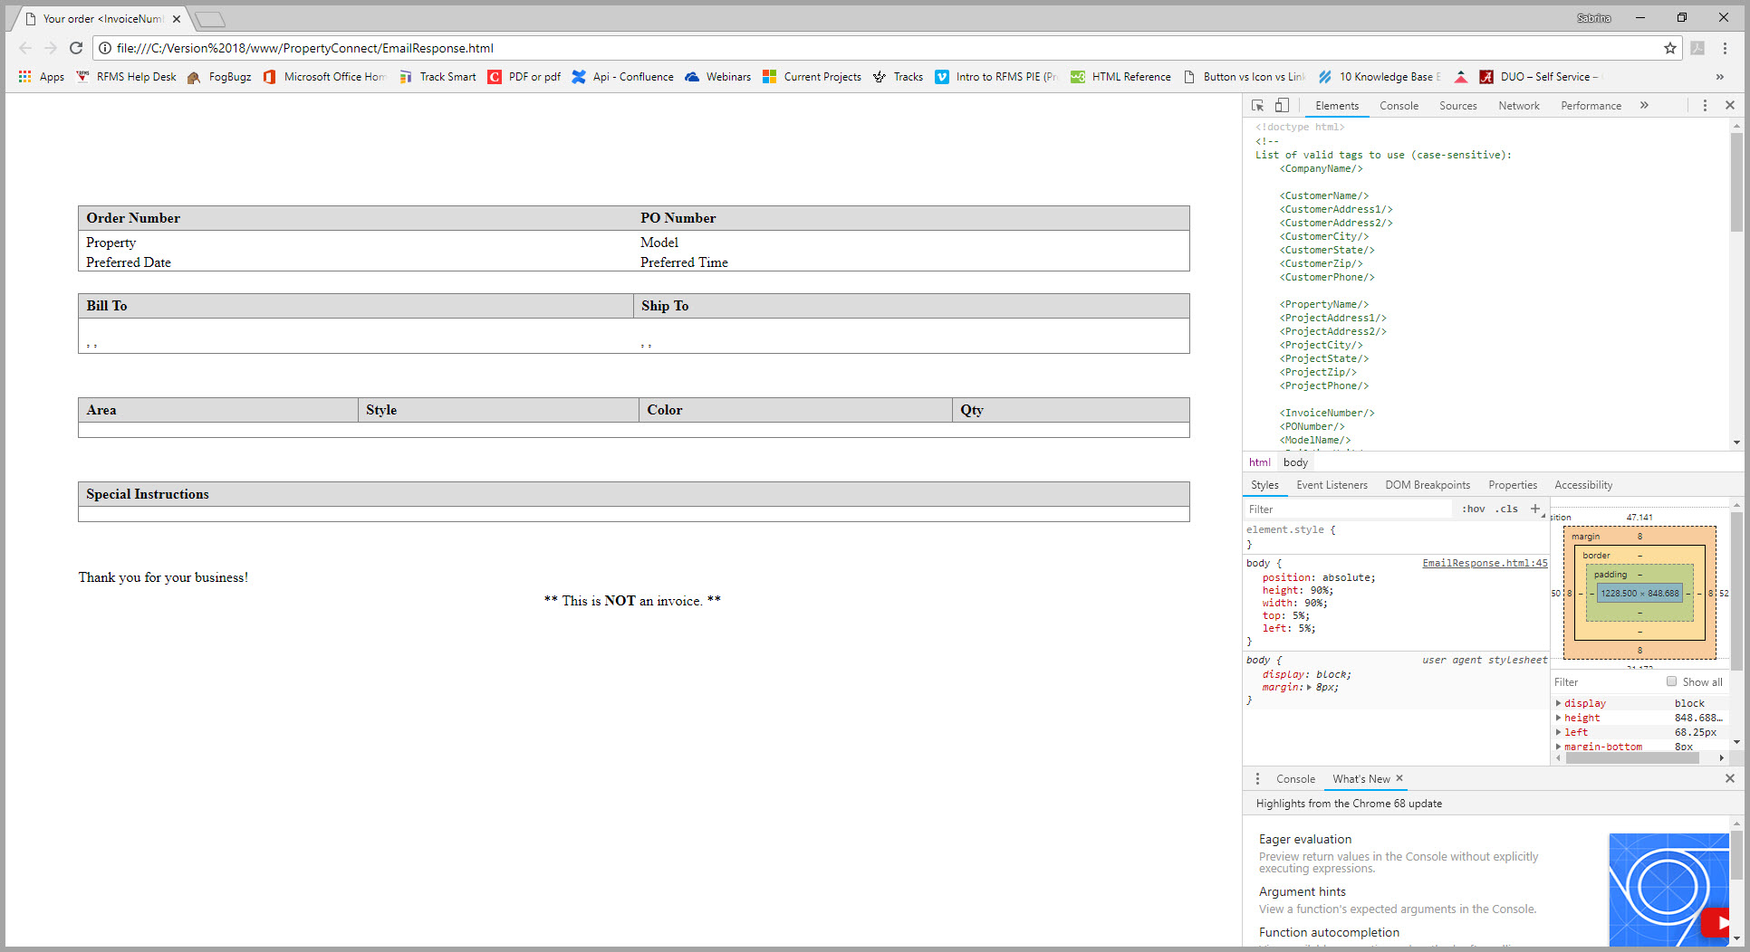Activate the DevTools inspect element tool
The height and width of the screenshot is (952, 1750).
[x=1258, y=106]
